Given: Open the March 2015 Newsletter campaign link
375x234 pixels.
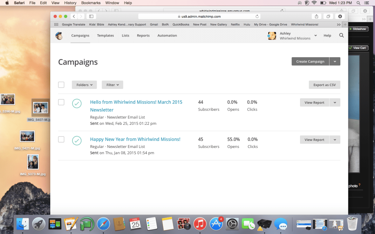Looking at the screenshot, I should pyautogui.click(x=136, y=102).
